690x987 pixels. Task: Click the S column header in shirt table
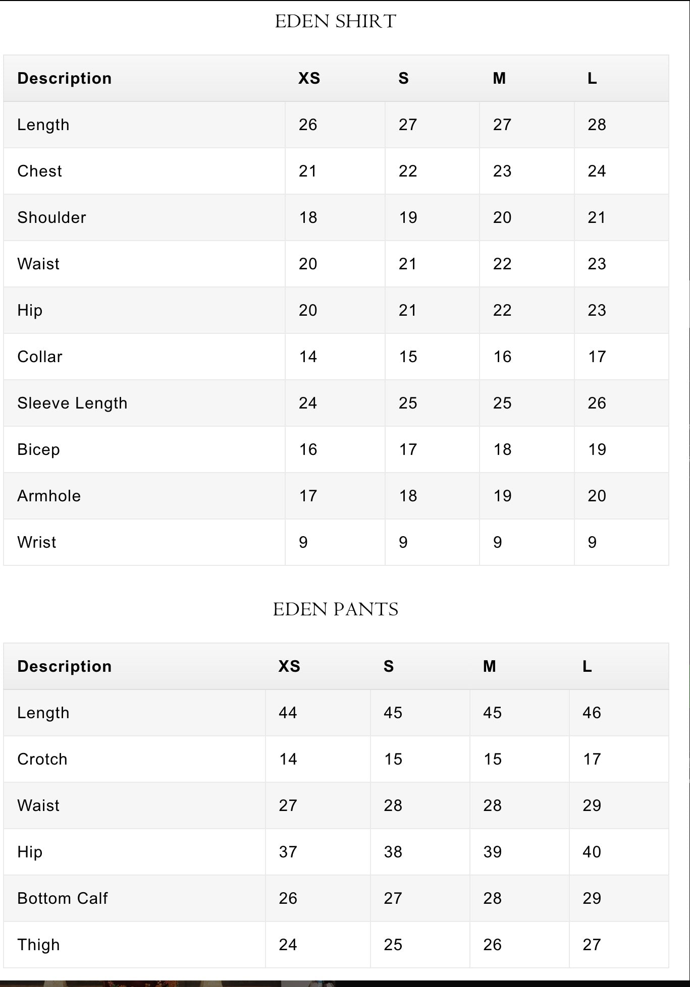coord(403,78)
